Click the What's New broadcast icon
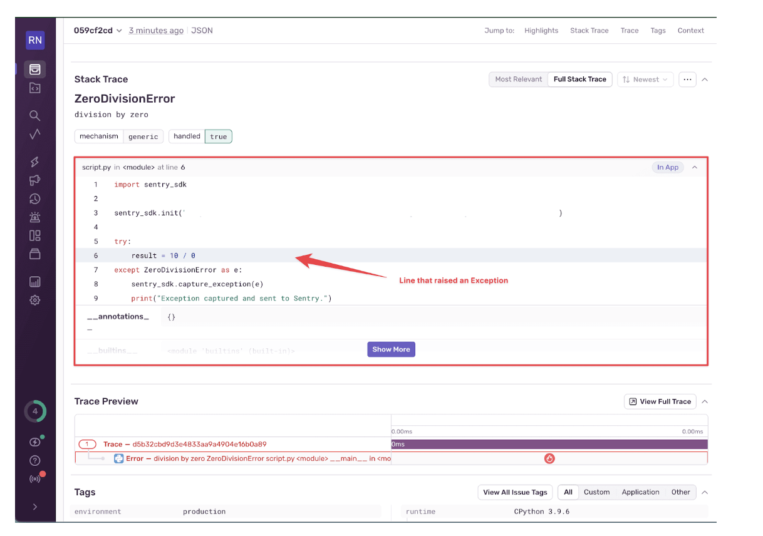Viewport: 763px width, 536px height. (x=35, y=478)
